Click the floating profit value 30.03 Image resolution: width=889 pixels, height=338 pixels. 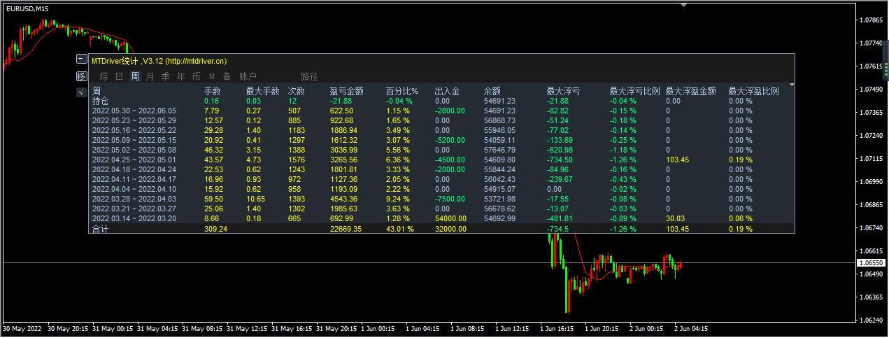pos(676,218)
